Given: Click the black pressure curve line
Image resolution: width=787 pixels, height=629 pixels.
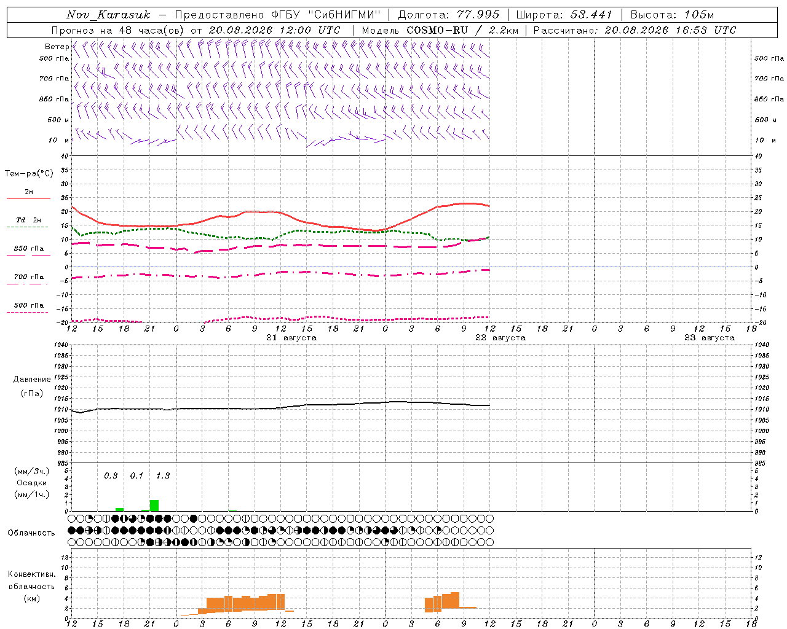Looking at the screenshot, I should click(x=280, y=407).
